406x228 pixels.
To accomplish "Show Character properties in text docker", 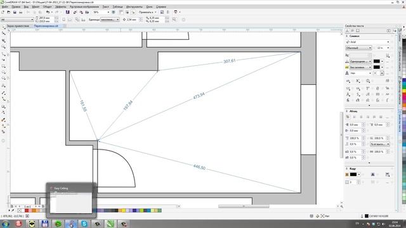I will [348, 30].
